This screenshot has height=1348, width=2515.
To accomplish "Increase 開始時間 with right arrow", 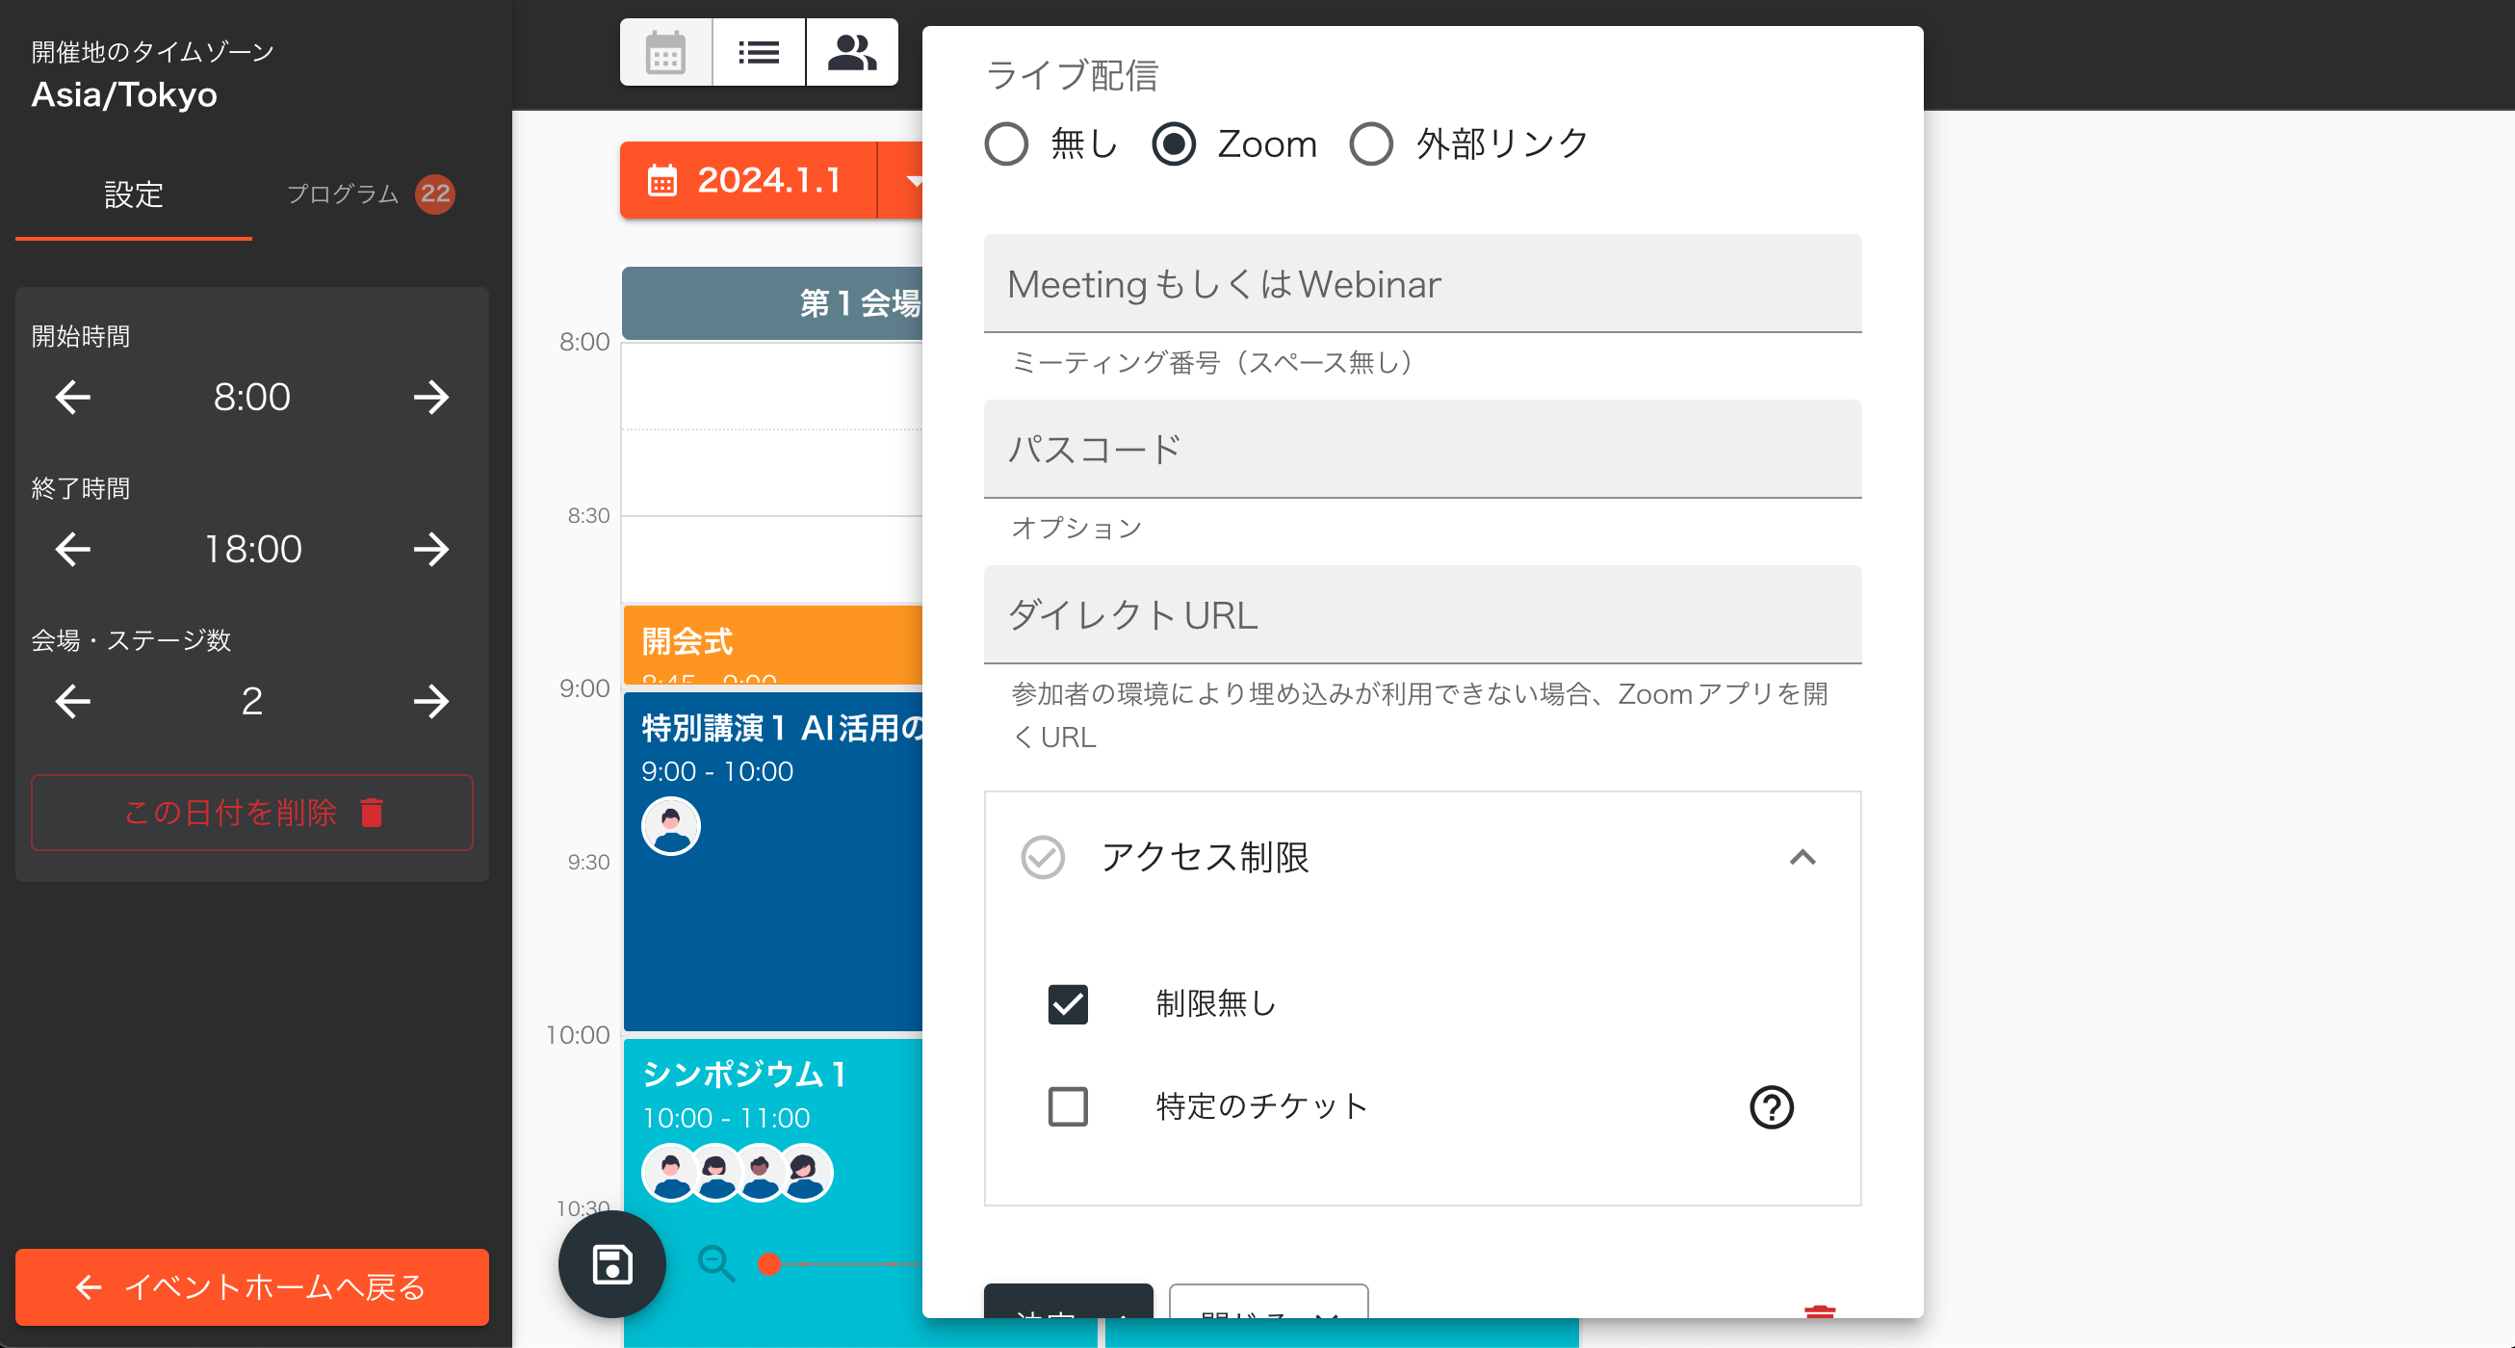I will point(430,398).
